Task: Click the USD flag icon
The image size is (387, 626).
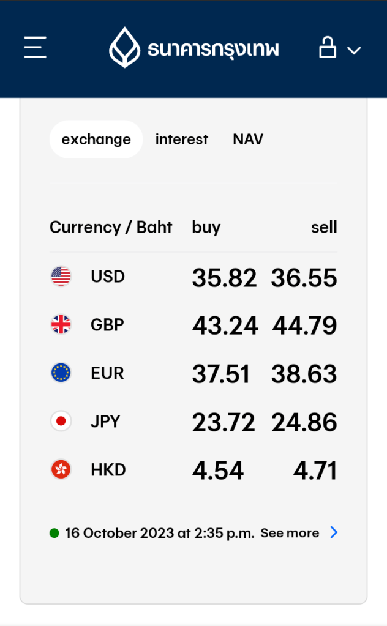Action: point(61,277)
